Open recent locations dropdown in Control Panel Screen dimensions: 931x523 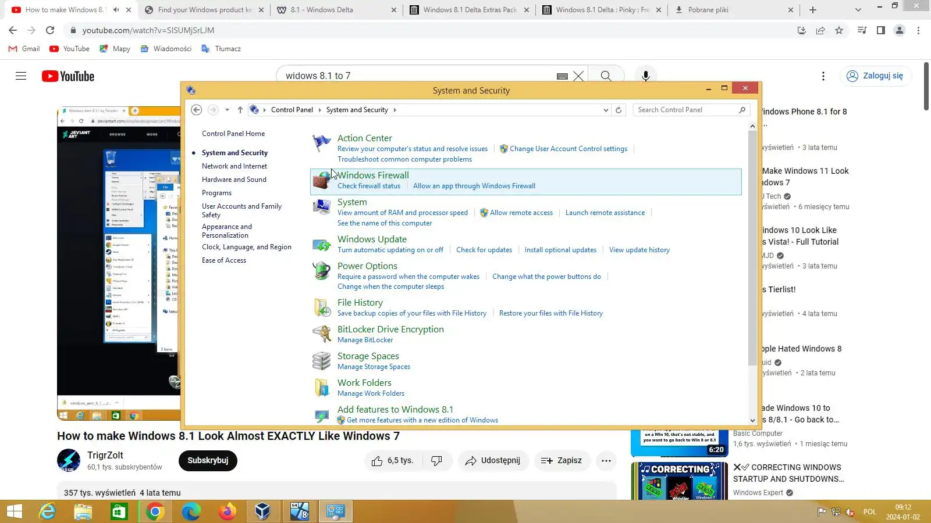pos(227,110)
